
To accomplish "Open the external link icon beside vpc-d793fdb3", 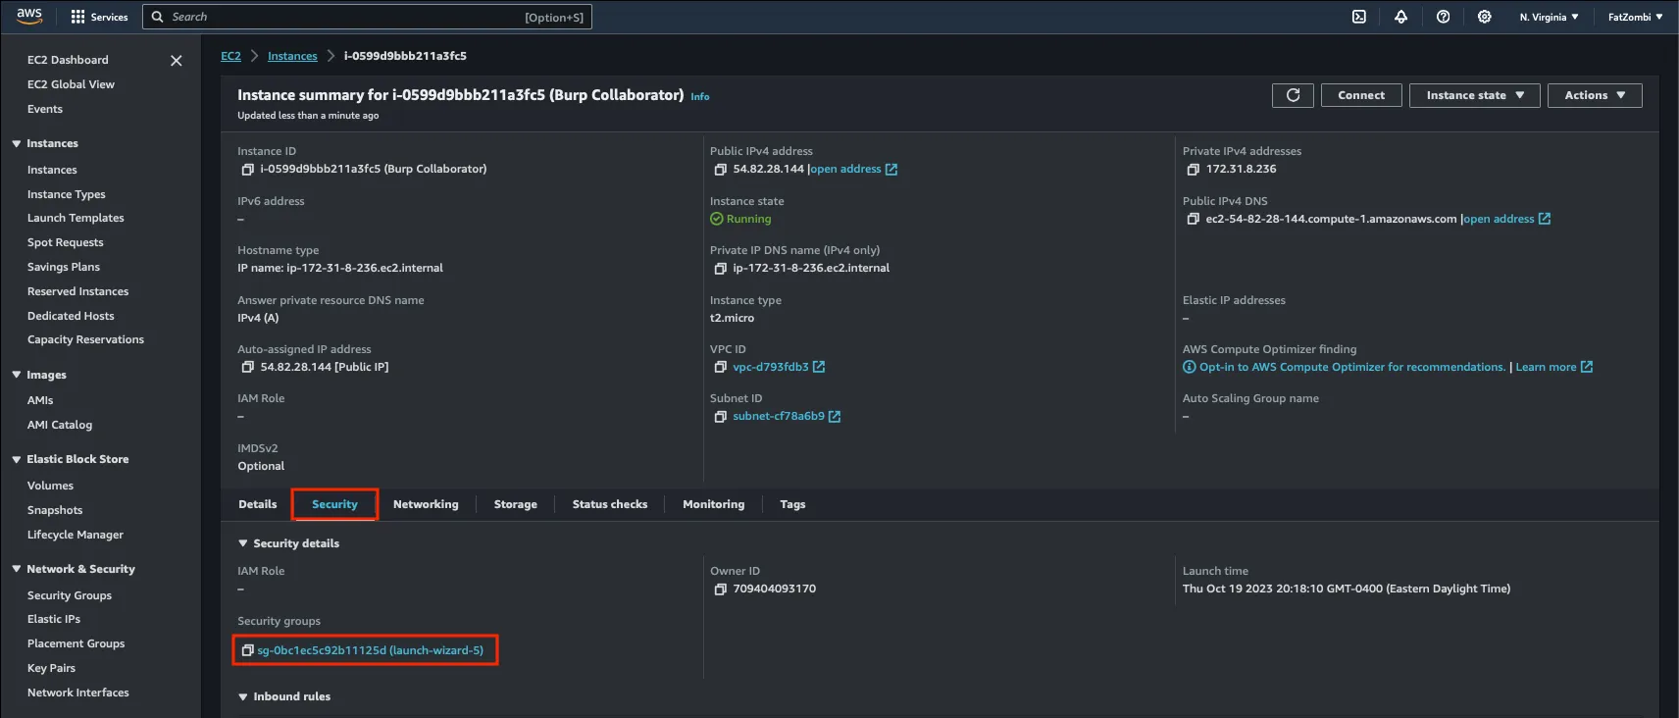I will (x=819, y=367).
